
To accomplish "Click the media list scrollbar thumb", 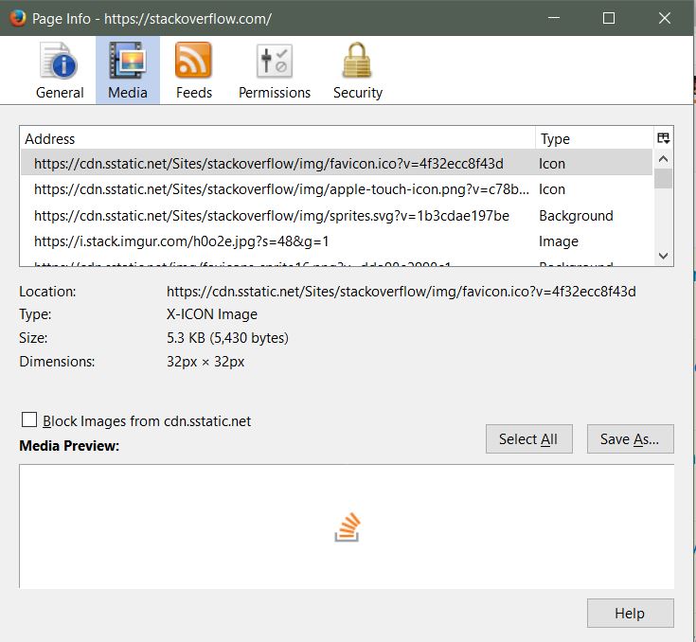I will (x=664, y=178).
